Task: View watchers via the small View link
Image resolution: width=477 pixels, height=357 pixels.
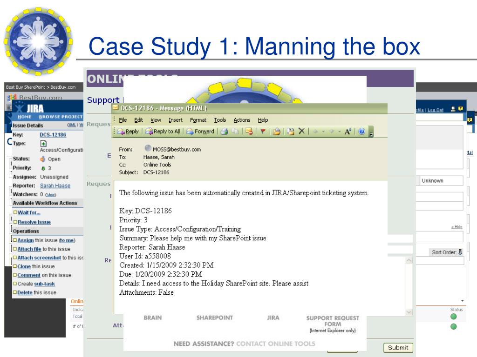Action: [x=50, y=195]
